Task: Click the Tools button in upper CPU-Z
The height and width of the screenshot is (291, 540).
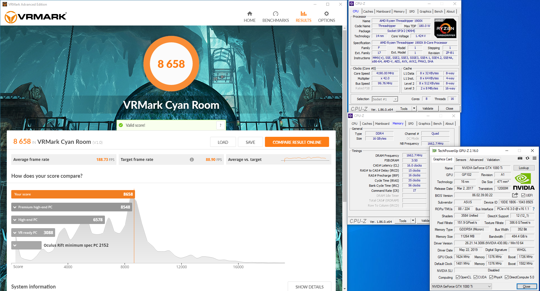Action: click(x=404, y=108)
